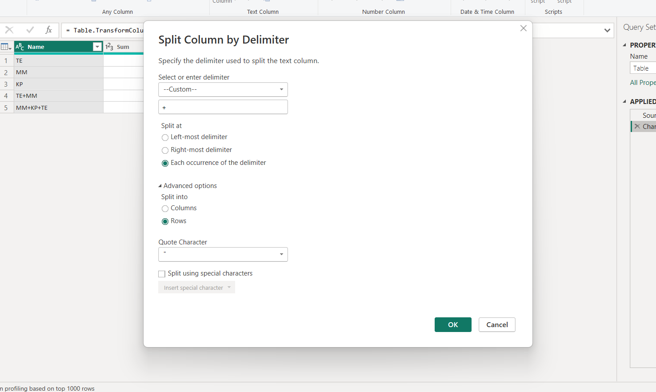Open the Quote Character dropdown

coord(223,254)
